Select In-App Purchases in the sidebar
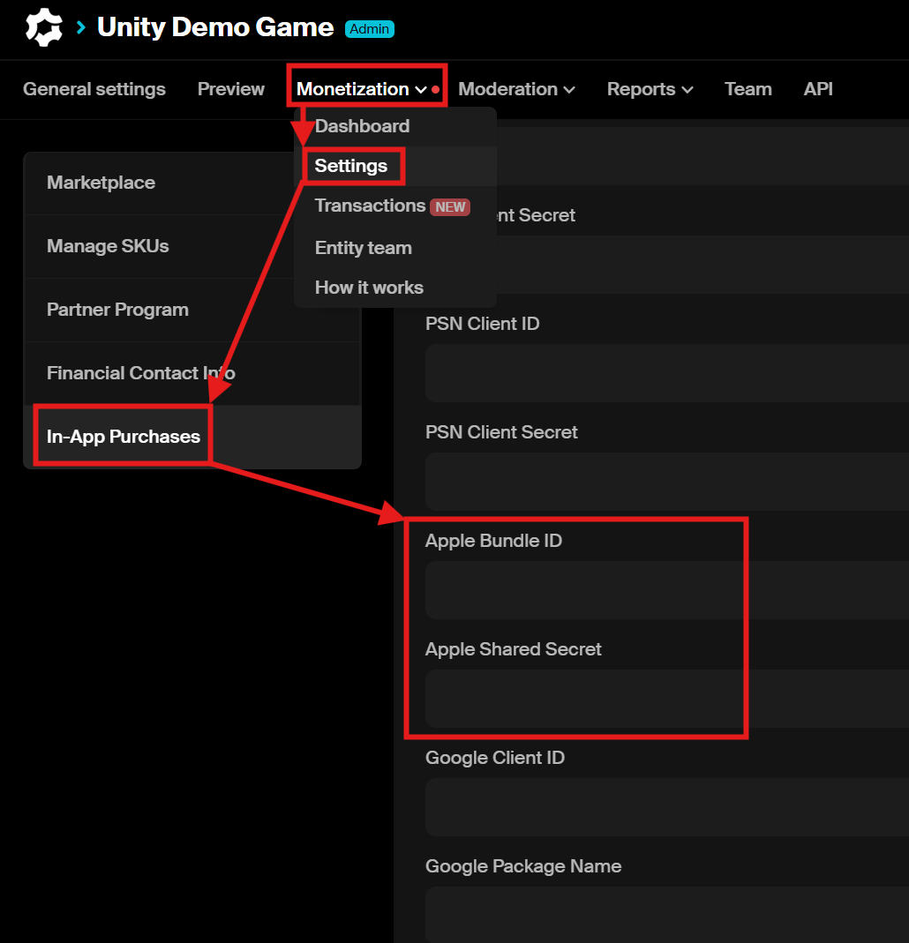This screenshot has width=909, height=943. pyautogui.click(x=192, y=437)
